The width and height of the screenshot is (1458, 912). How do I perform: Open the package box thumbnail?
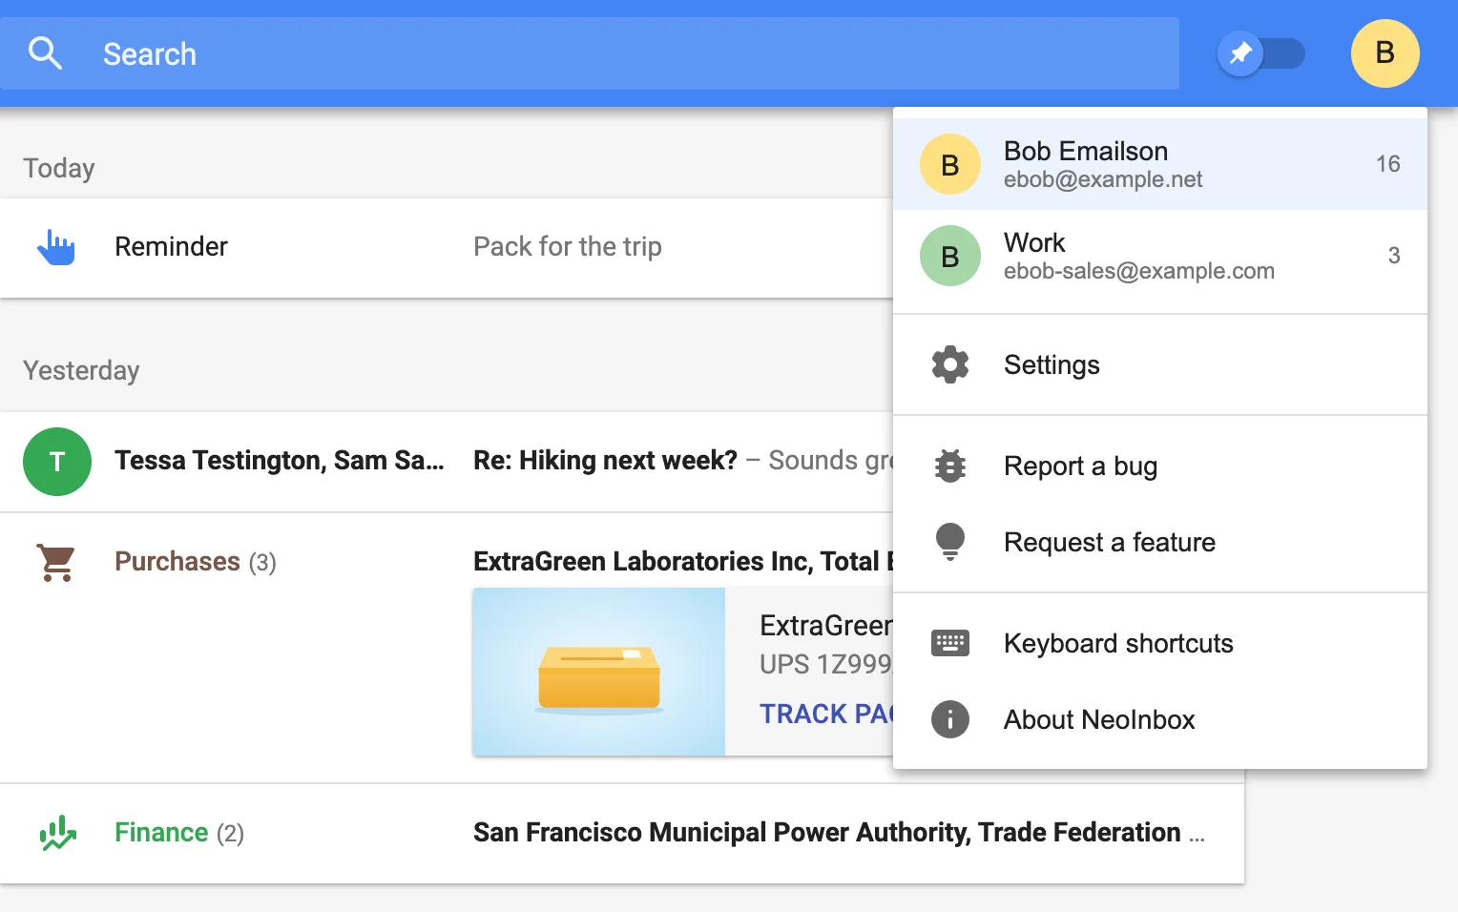(599, 672)
